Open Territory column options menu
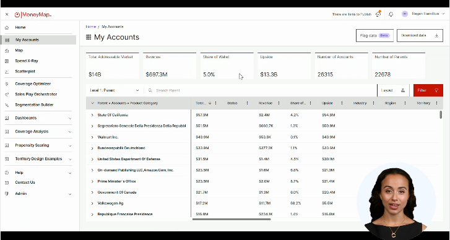Viewport: 450px width, 240px height. pos(436,103)
